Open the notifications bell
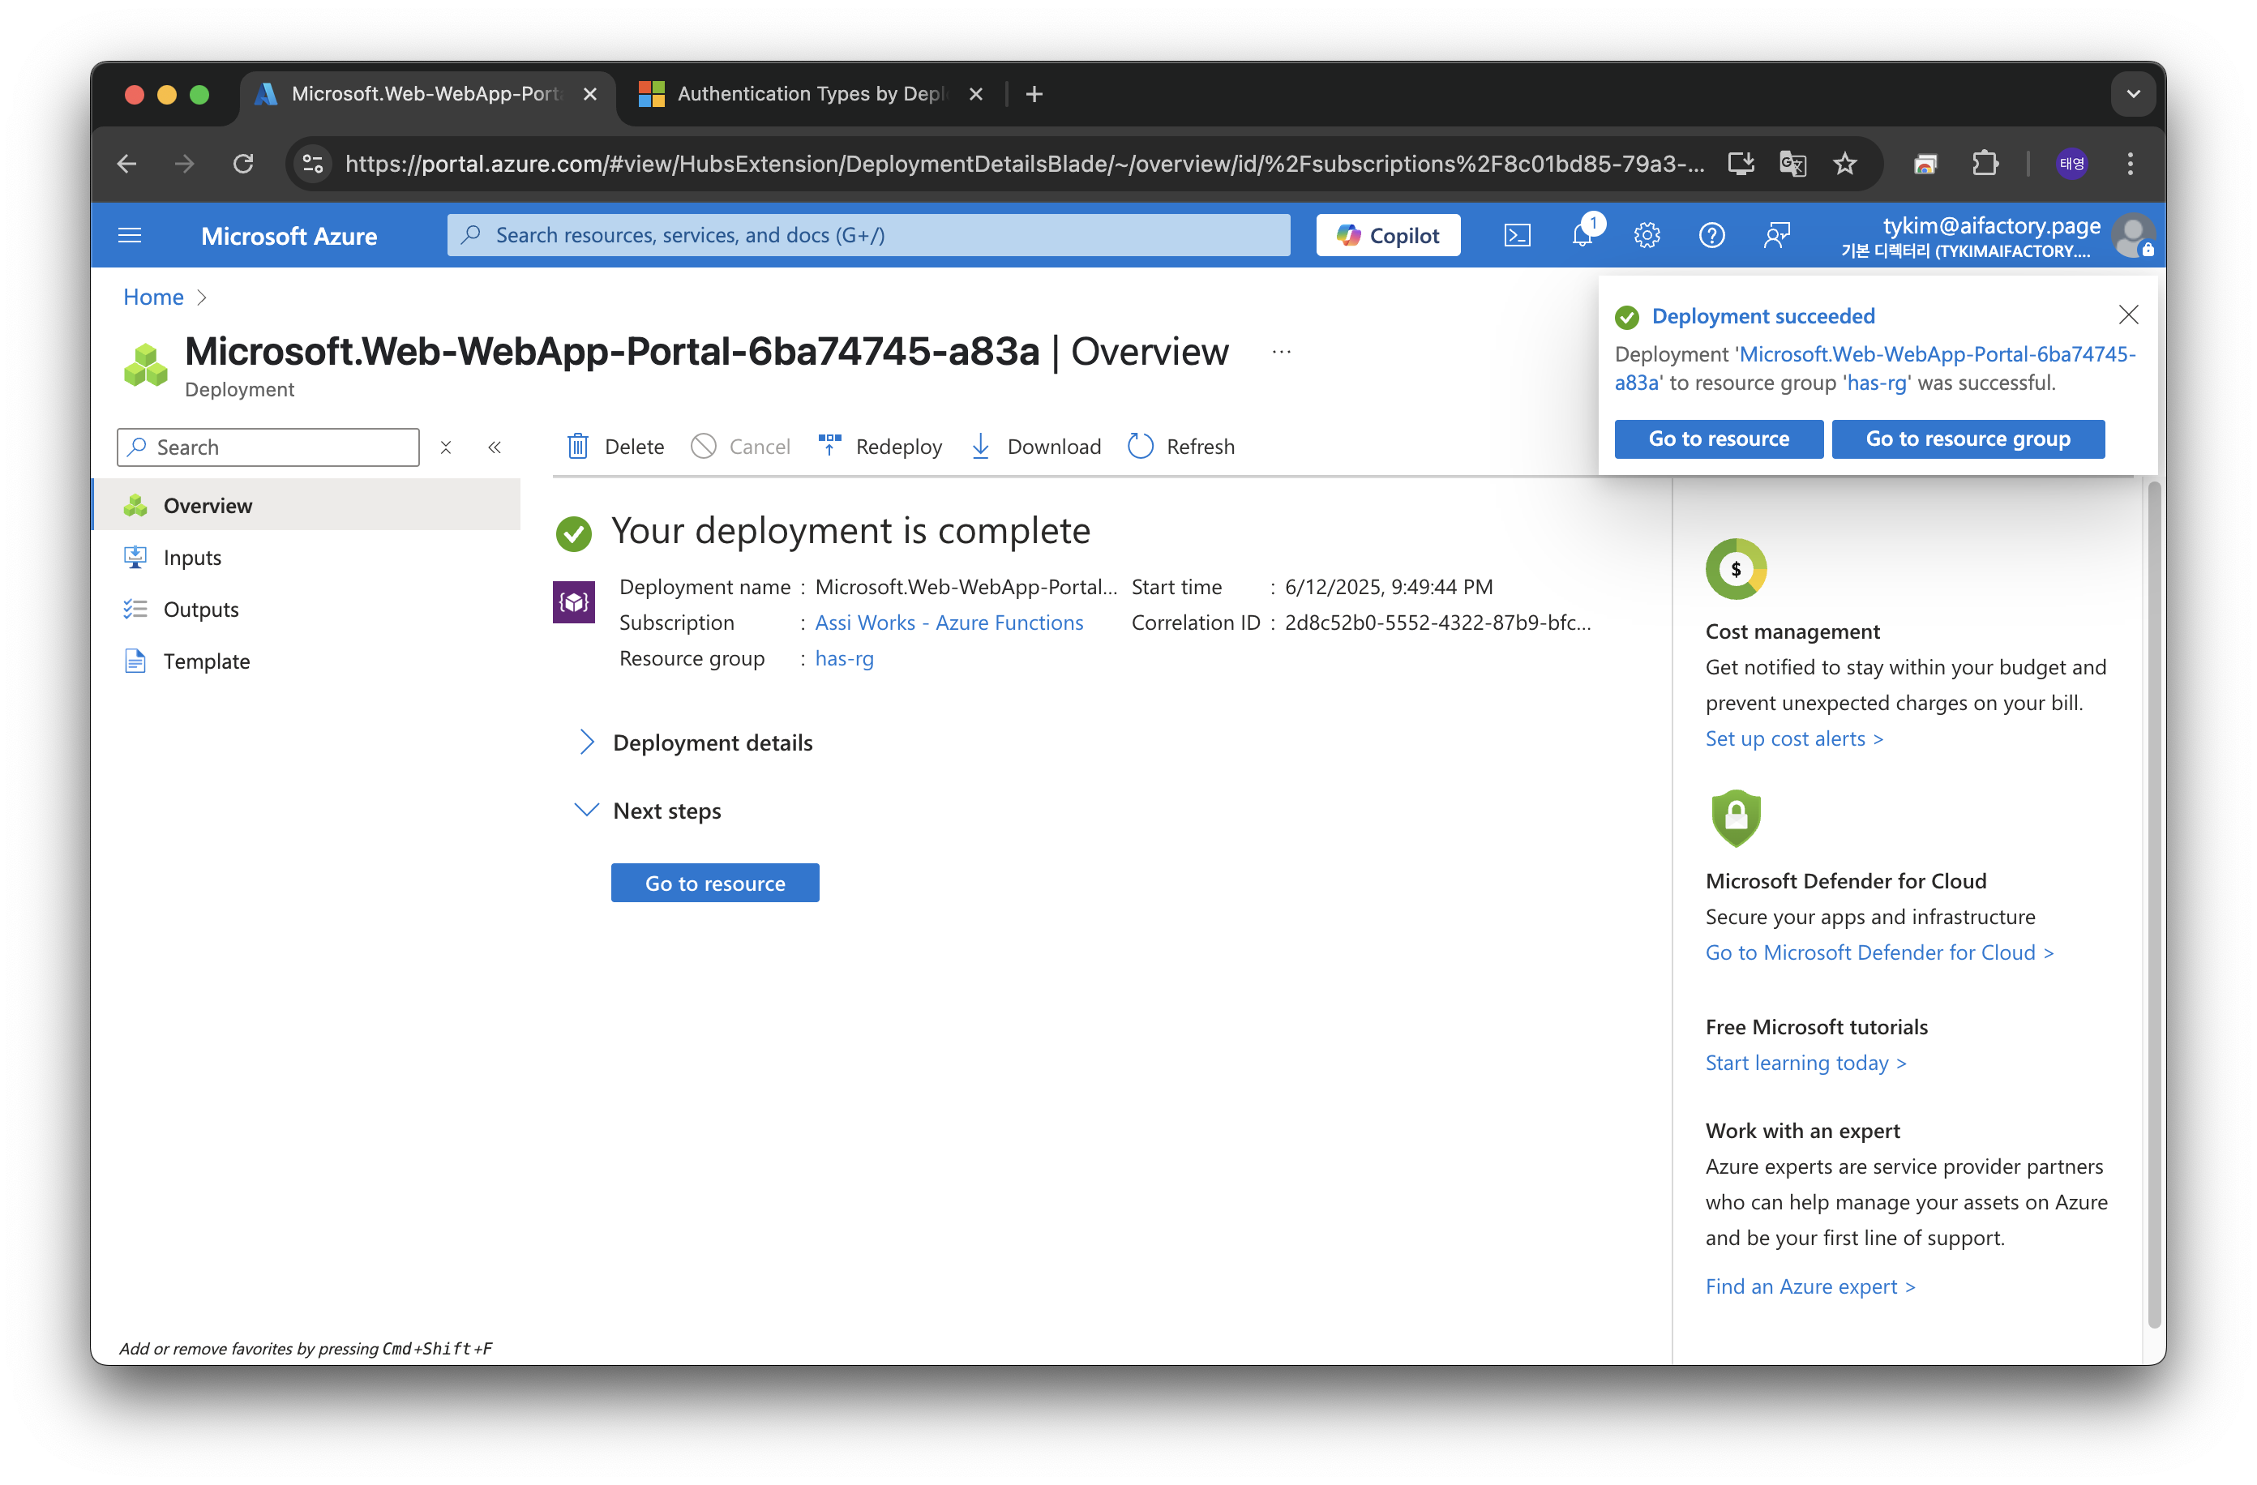Viewport: 2257px width, 1485px height. (x=1582, y=235)
